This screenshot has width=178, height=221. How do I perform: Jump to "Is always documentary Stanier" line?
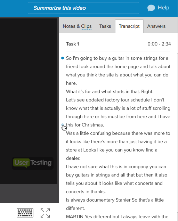tap(115, 204)
